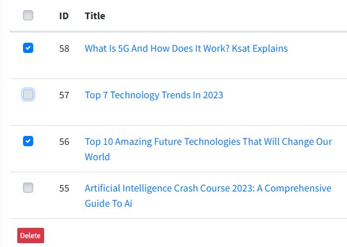This screenshot has width=347, height=247.
Task: Deselect the checkbox for post 56
Action: click(28, 141)
